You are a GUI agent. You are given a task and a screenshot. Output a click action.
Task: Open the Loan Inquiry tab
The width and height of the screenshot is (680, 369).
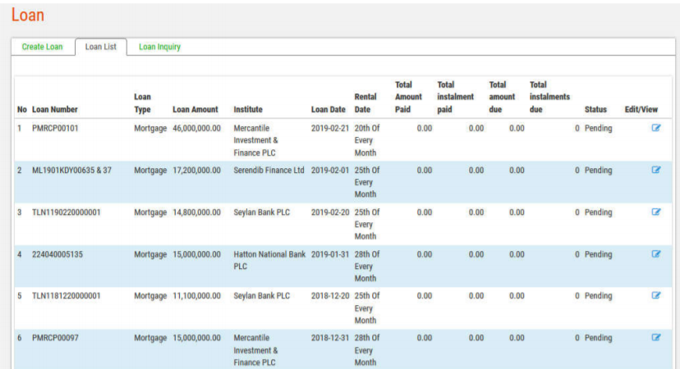click(x=159, y=47)
